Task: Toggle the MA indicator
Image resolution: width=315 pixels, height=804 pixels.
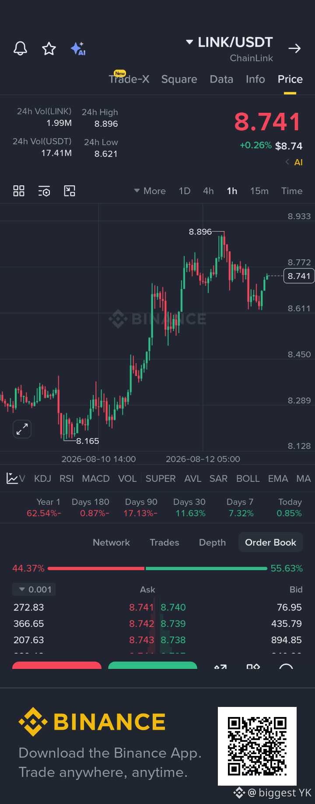Action: (304, 479)
